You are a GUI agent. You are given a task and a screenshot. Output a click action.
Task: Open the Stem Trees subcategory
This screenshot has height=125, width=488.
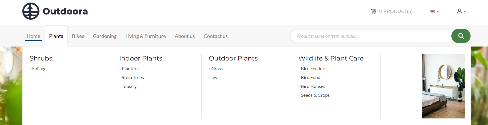[x=133, y=78]
